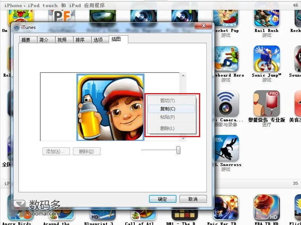The width and height of the screenshot is (301, 225).
Task: Click the Angry Birds app name label
Action: [17, 223]
